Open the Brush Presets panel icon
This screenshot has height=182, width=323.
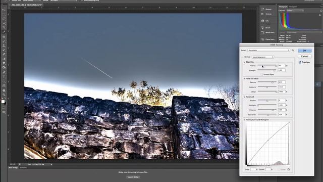tap(262, 32)
